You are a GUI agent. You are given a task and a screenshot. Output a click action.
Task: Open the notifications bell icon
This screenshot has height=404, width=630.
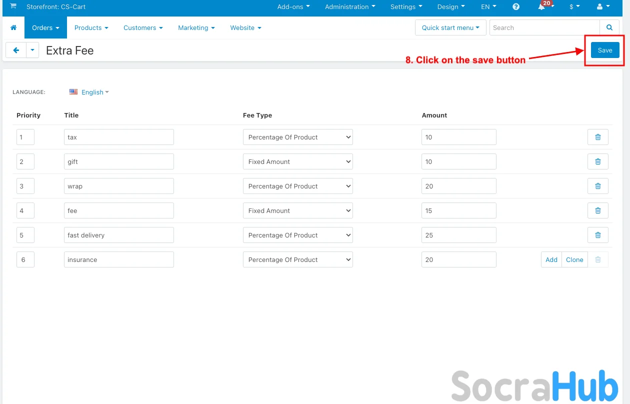(x=541, y=7)
